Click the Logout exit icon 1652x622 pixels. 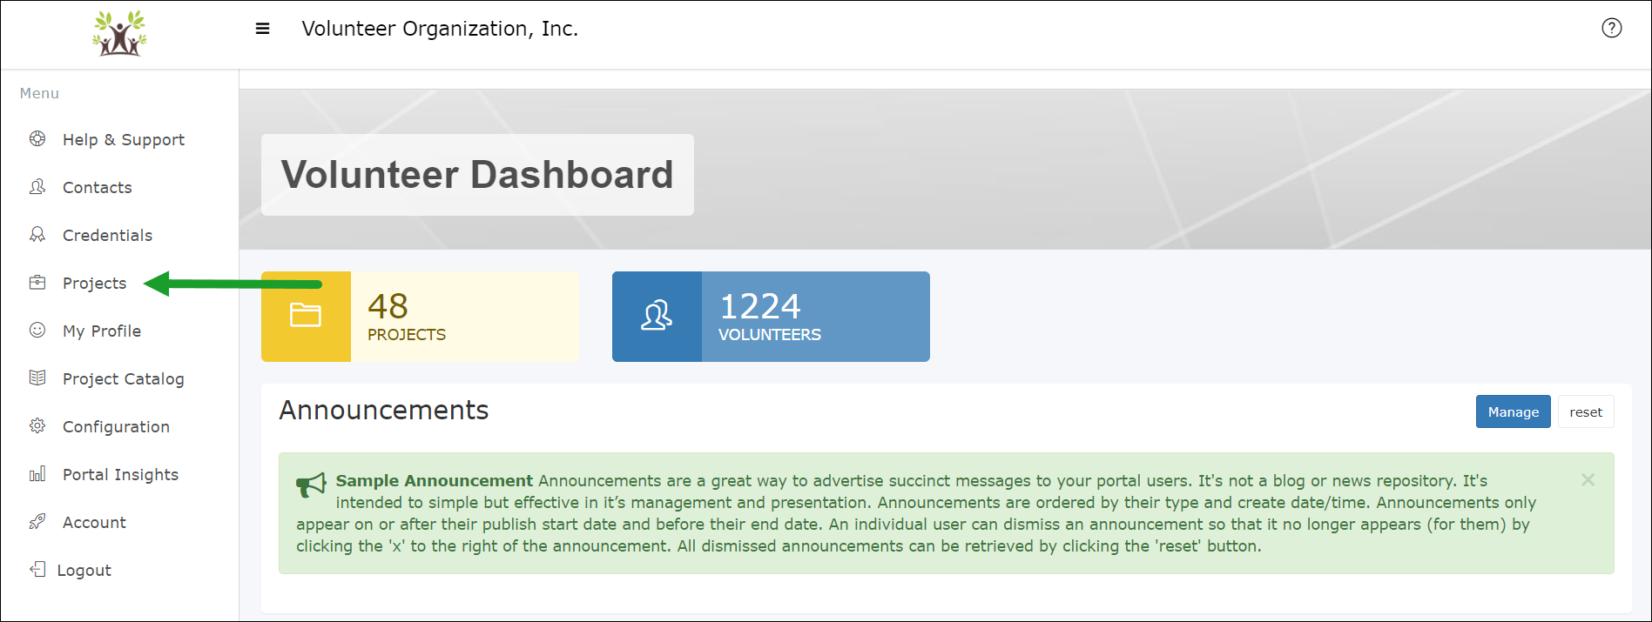[x=37, y=569]
